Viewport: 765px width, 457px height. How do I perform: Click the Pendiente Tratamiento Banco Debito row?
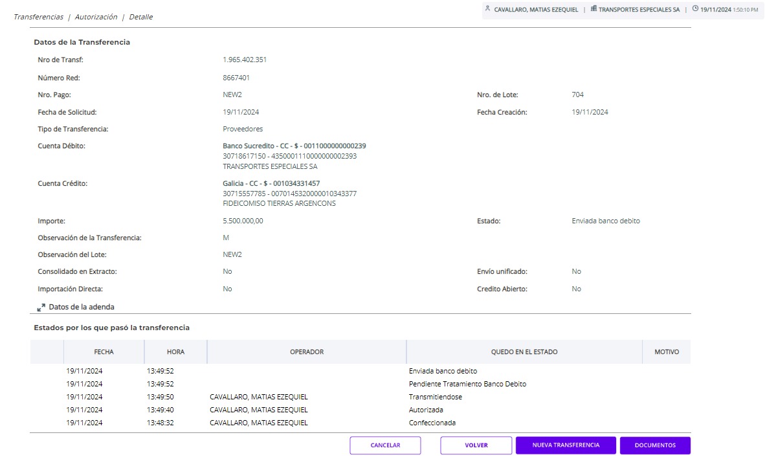pyautogui.click(x=360, y=384)
